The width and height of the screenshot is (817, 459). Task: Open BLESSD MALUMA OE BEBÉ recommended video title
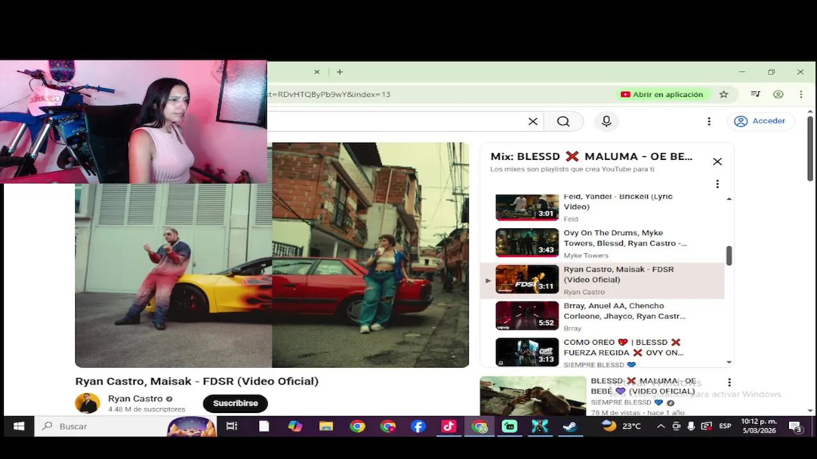tap(643, 386)
